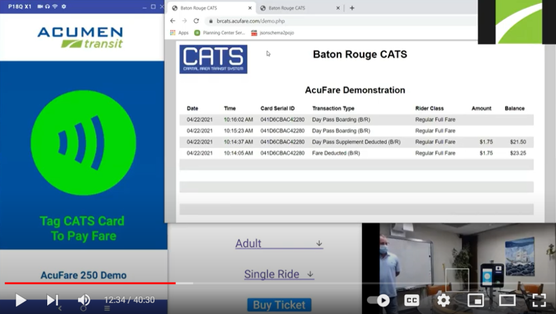This screenshot has width=556, height=314.
Task: Click the camera icon in P18Q X1 title bar
Action: [40, 7]
